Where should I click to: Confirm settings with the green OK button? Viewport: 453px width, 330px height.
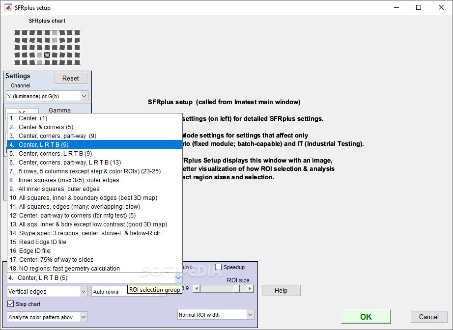coord(366,317)
